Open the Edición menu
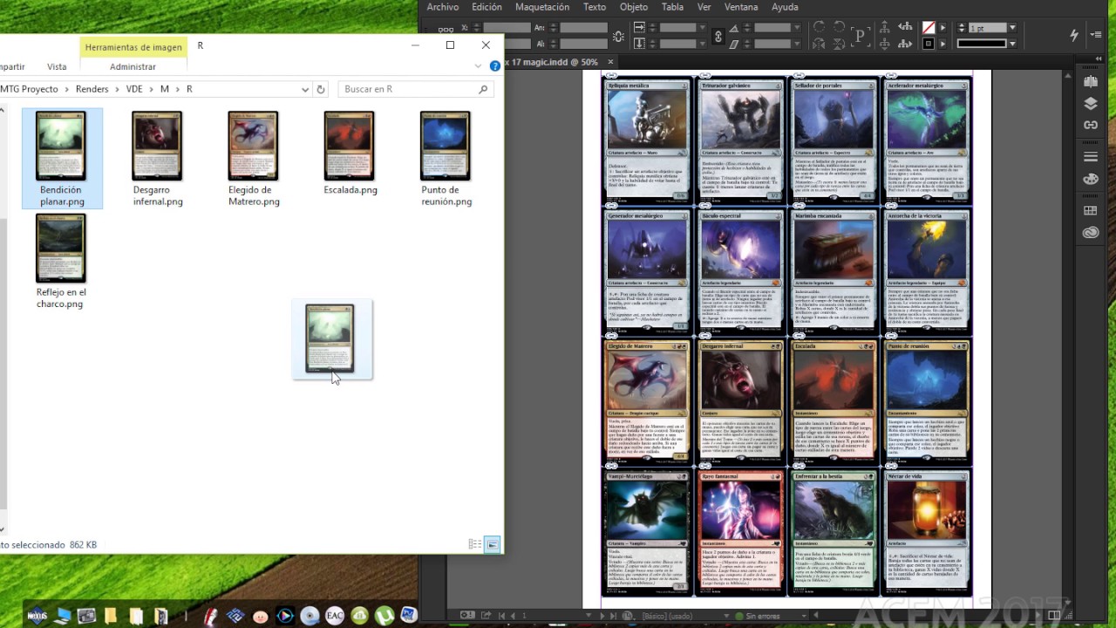This screenshot has height=628, width=1116. pyautogui.click(x=487, y=7)
